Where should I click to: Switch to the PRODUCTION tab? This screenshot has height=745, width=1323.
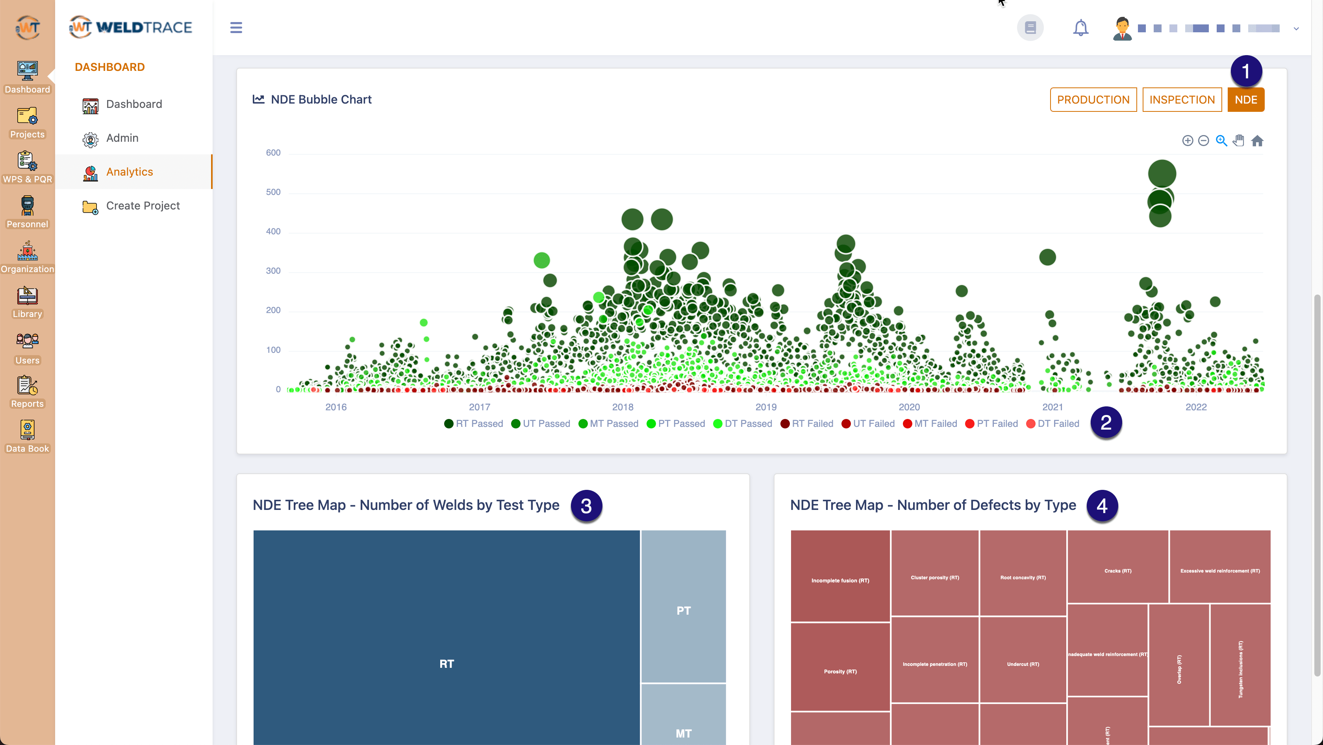pos(1093,100)
